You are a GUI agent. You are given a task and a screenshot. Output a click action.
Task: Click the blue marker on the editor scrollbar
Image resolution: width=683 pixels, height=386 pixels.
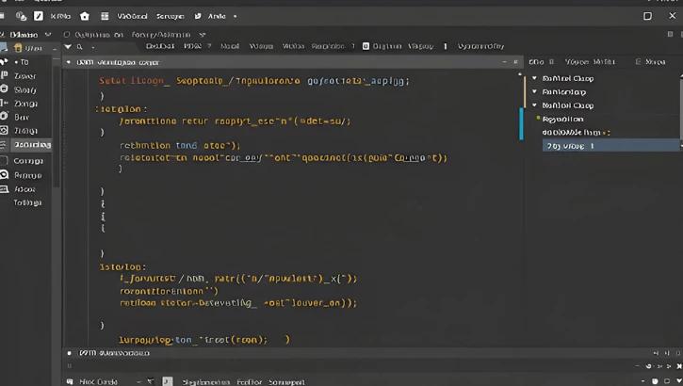click(521, 124)
